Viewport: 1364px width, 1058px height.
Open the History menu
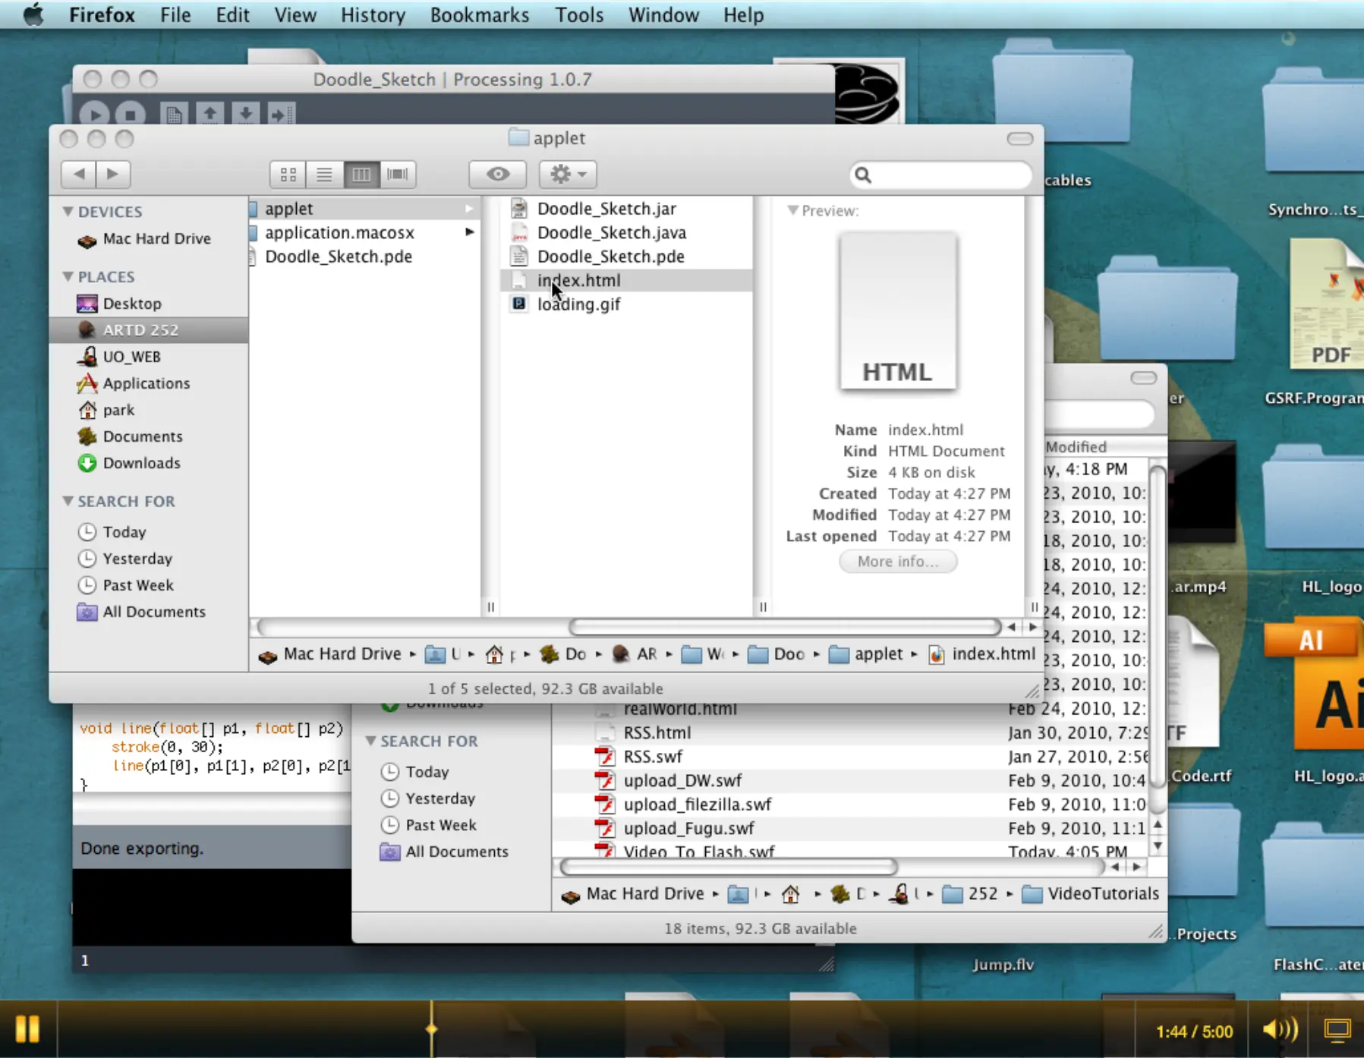pyautogui.click(x=373, y=15)
